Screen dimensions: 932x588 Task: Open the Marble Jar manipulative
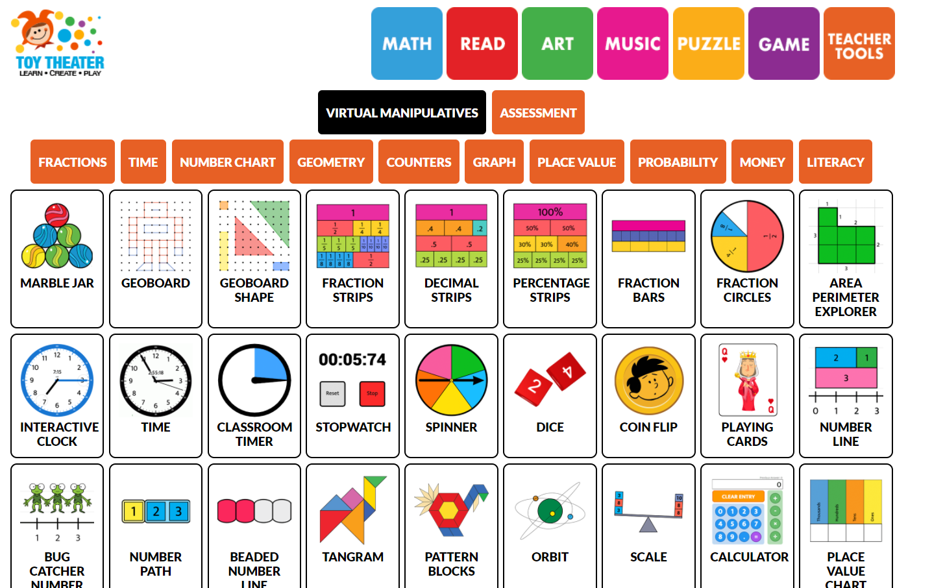coord(57,259)
